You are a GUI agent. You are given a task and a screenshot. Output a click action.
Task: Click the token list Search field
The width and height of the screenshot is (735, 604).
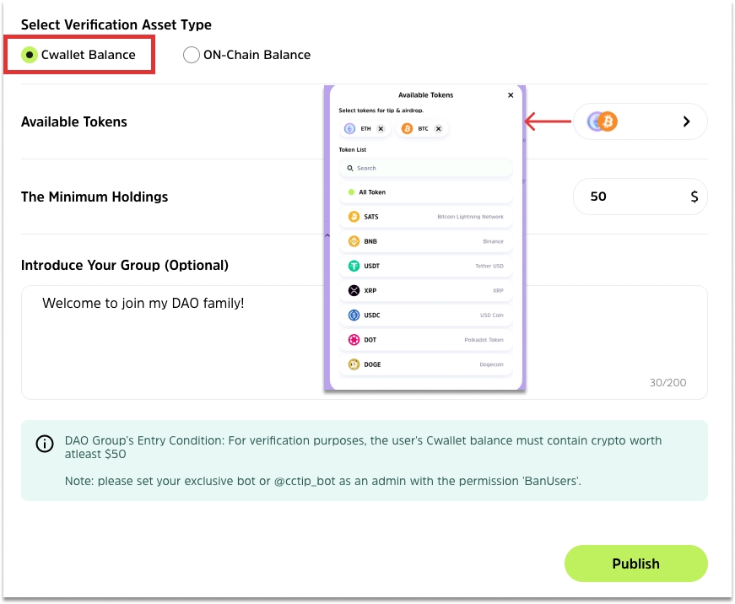426,168
